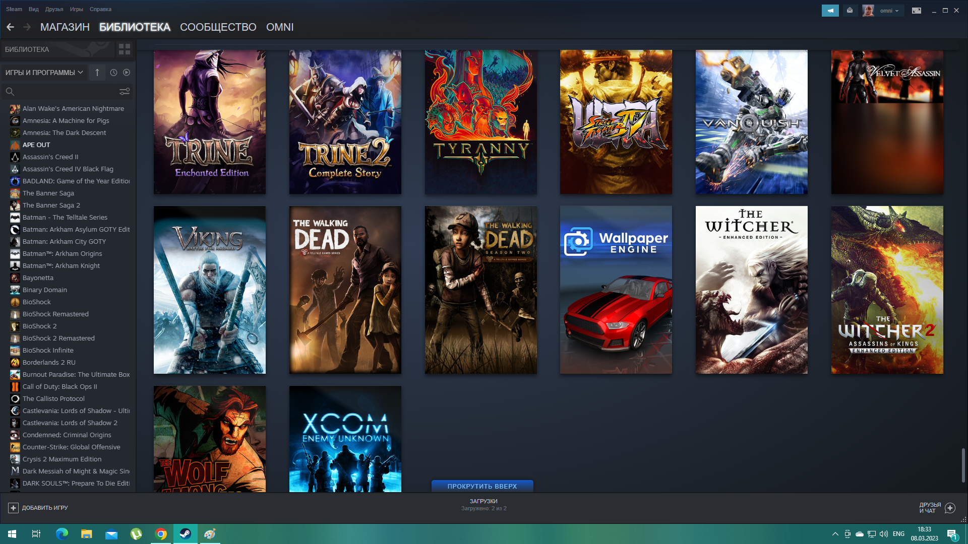Select BioShock Infinite in game list
Image resolution: width=968 pixels, height=544 pixels.
click(48, 350)
